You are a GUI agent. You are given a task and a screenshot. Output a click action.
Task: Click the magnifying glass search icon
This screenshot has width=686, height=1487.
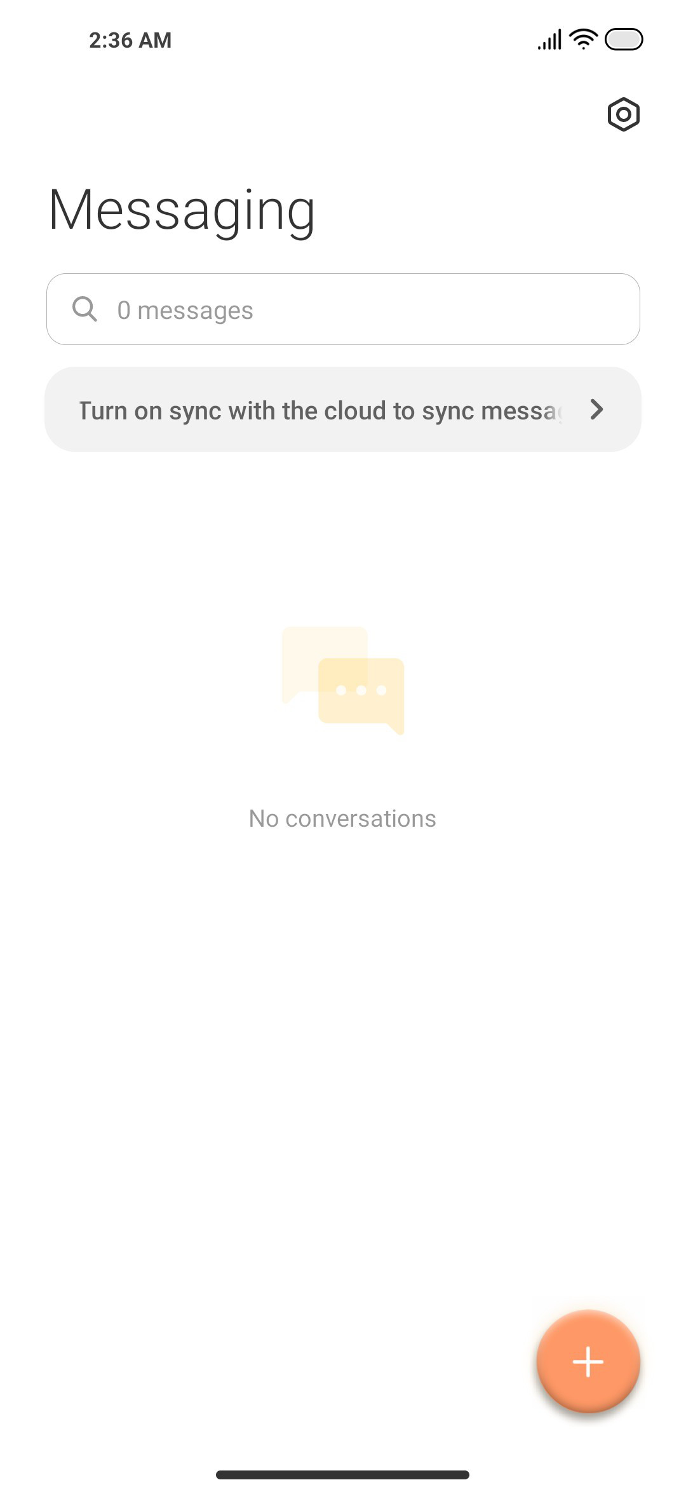pyautogui.click(x=84, y=309)
